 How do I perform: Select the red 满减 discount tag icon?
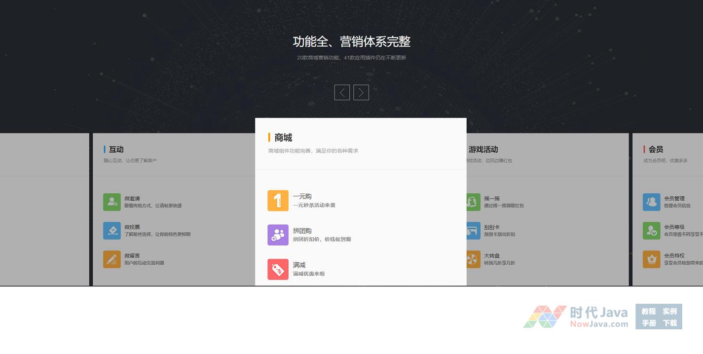pos(278,269)
